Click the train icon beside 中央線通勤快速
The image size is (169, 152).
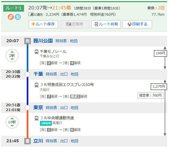[36, 118]
